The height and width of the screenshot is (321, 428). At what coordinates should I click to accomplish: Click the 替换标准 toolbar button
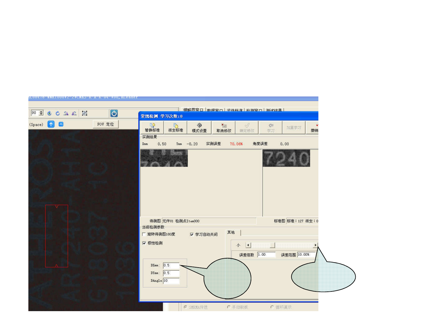pos(152,128)
